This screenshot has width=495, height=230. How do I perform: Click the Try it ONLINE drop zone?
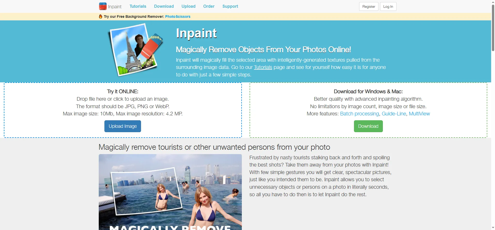(123, 110)
